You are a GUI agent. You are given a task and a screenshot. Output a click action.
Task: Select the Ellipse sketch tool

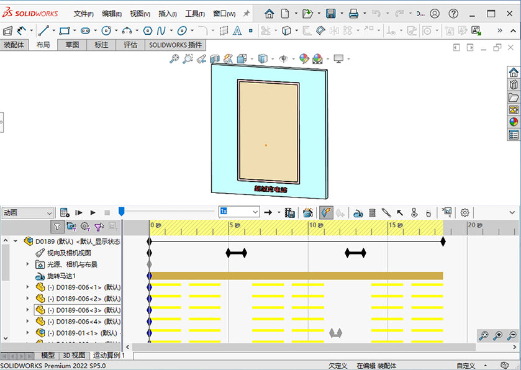(182, 31)
